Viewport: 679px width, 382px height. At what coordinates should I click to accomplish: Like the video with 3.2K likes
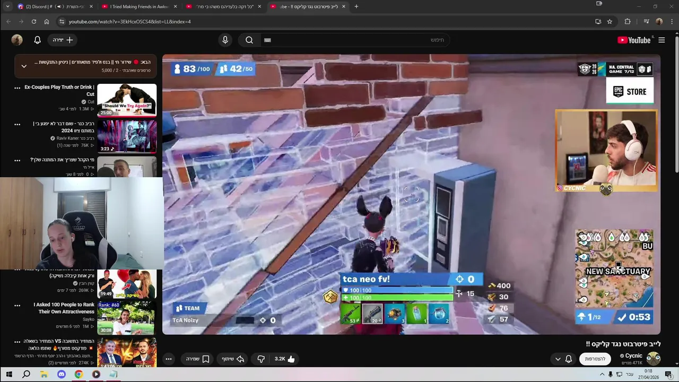pos(285,359)
